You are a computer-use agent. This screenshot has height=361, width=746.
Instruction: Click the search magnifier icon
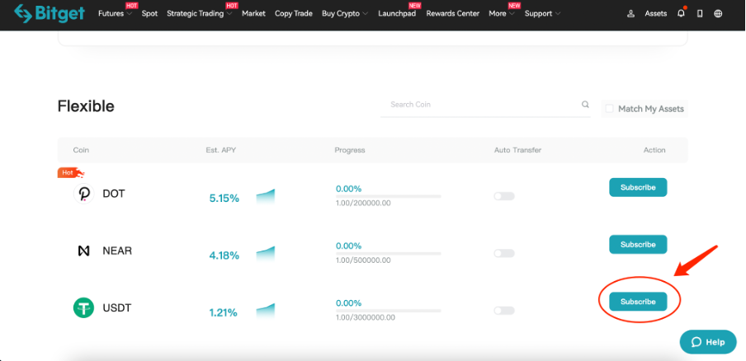[585, 105]
